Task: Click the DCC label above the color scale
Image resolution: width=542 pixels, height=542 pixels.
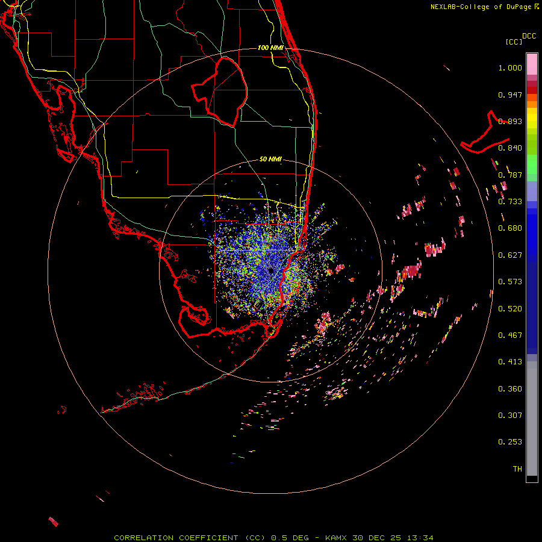Action: (529, 36)
